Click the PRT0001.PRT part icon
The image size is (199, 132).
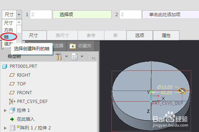[x=5, y=66]
